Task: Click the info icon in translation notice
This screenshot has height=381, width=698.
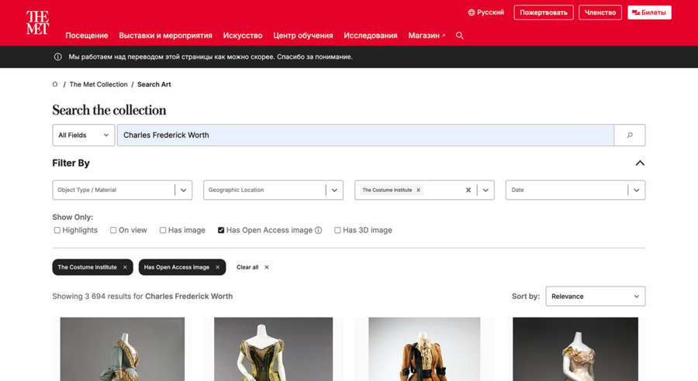Action: 58,57
